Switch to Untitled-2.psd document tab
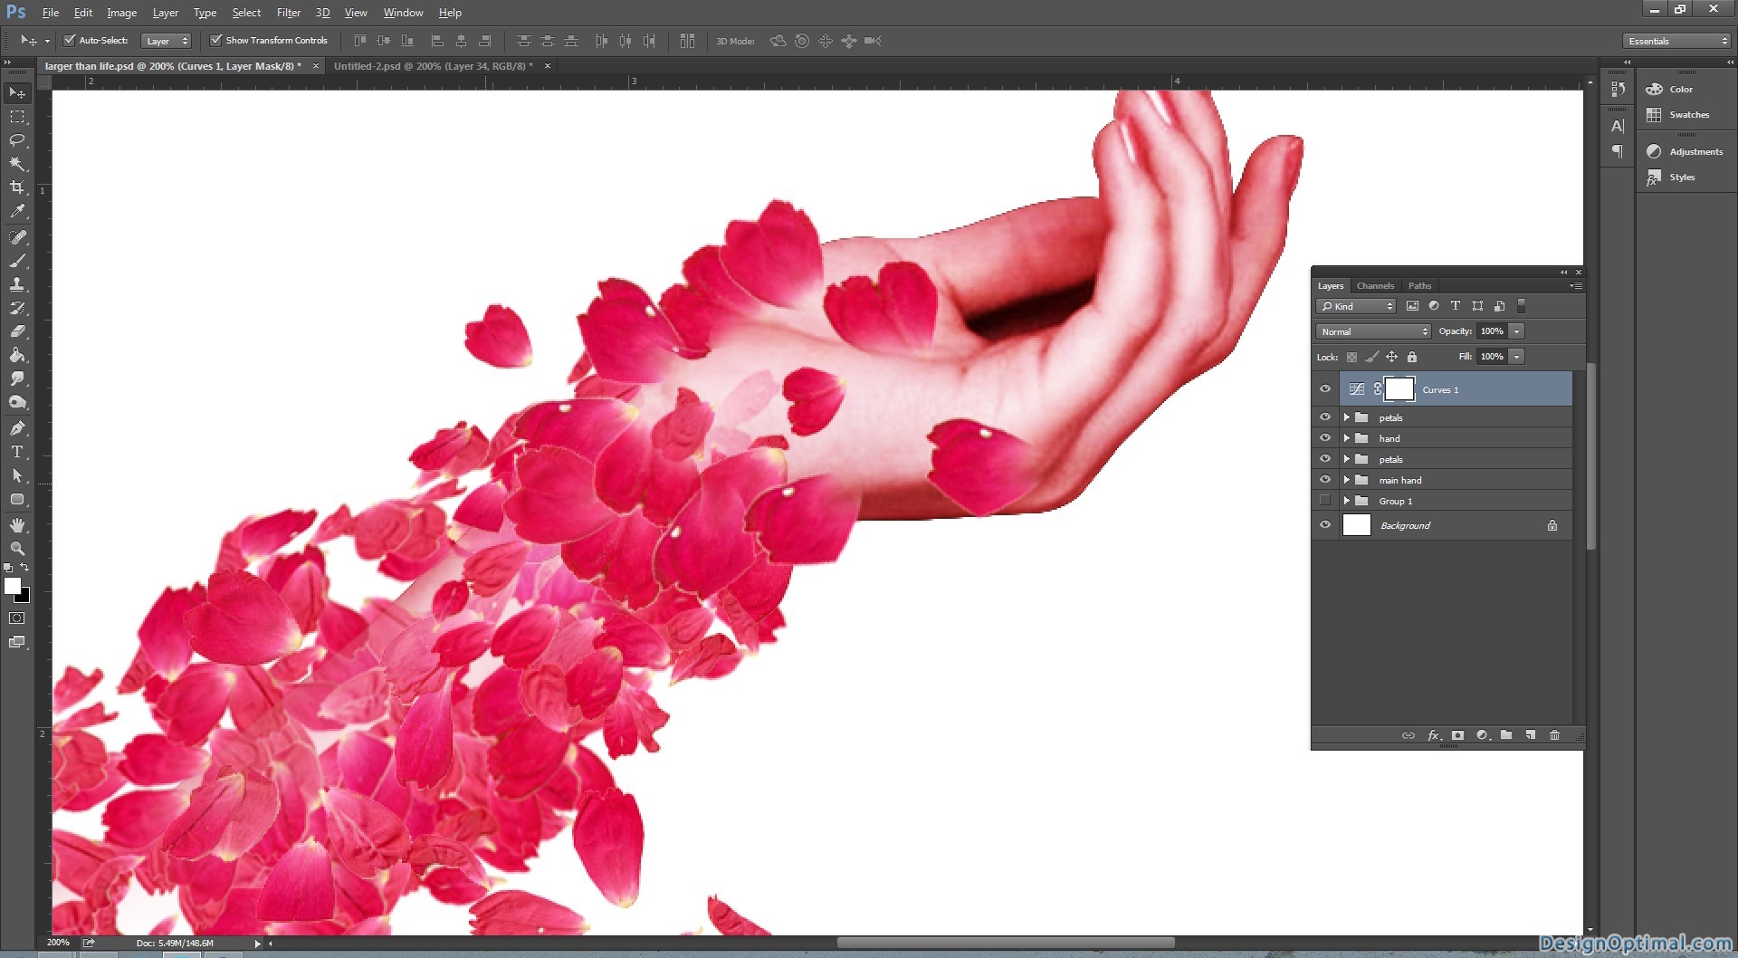 click(x=433, y=66)
